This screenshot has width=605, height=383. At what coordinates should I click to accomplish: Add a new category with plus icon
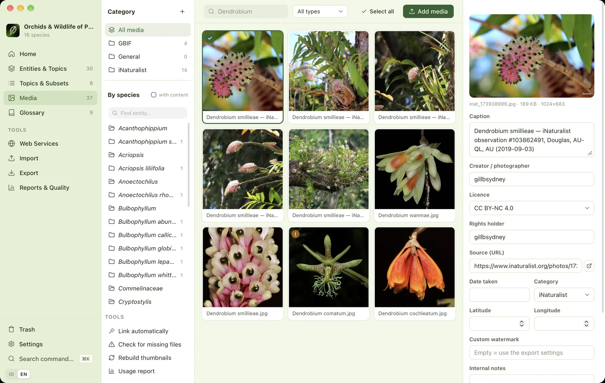[x=182, y=12]
